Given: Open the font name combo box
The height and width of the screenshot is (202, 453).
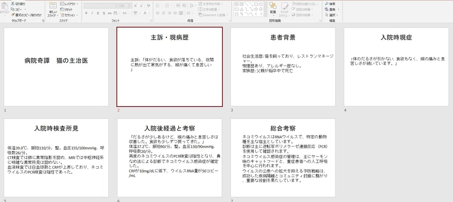Looking at the screenshot, I should [101, 6].
